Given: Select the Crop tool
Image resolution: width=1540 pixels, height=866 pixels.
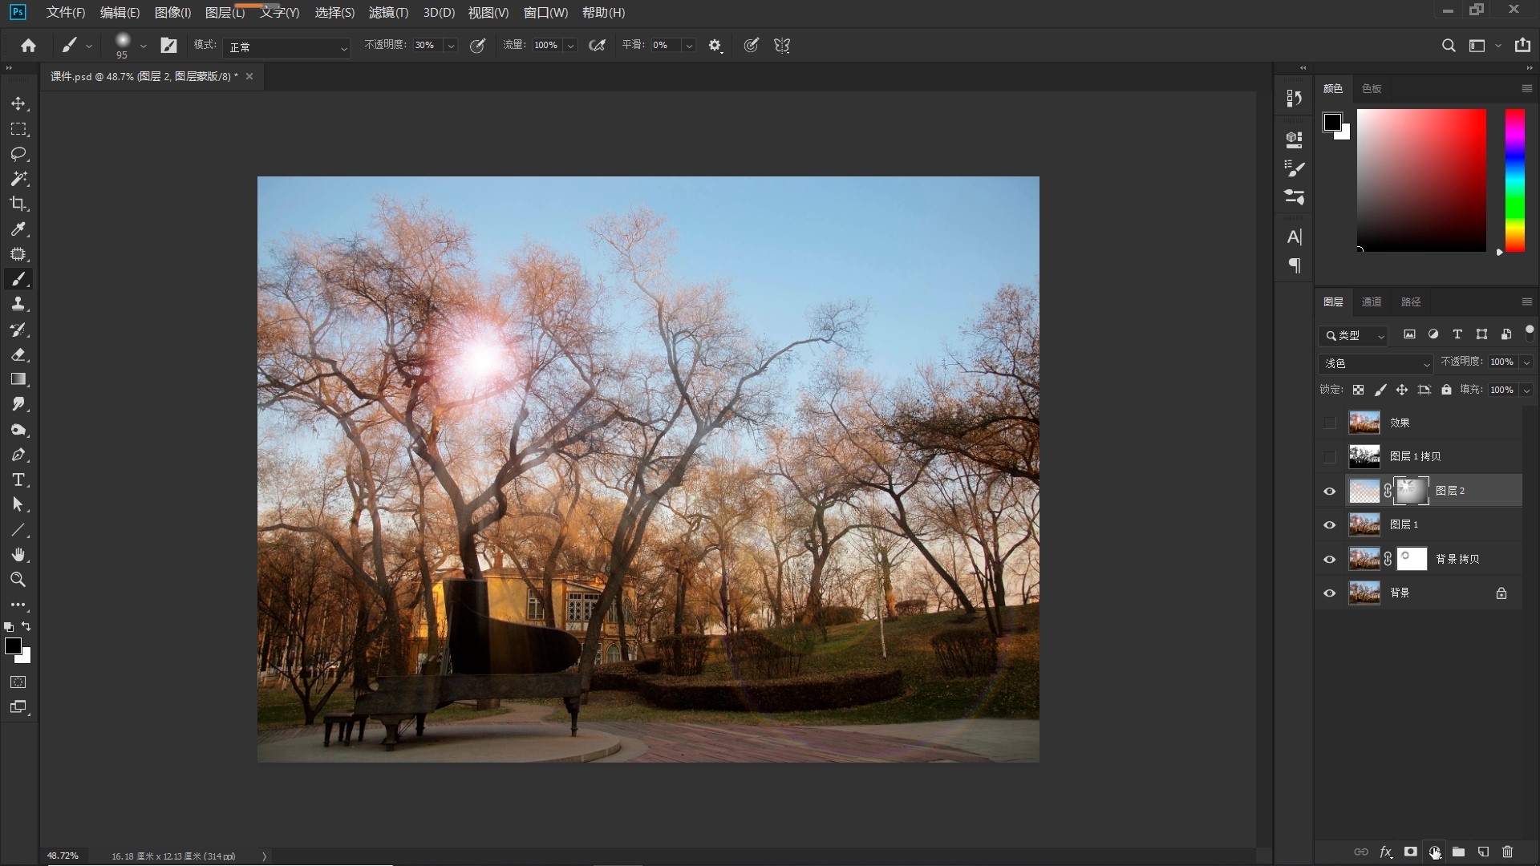Looking at the screenshot, I should [18, 204].
